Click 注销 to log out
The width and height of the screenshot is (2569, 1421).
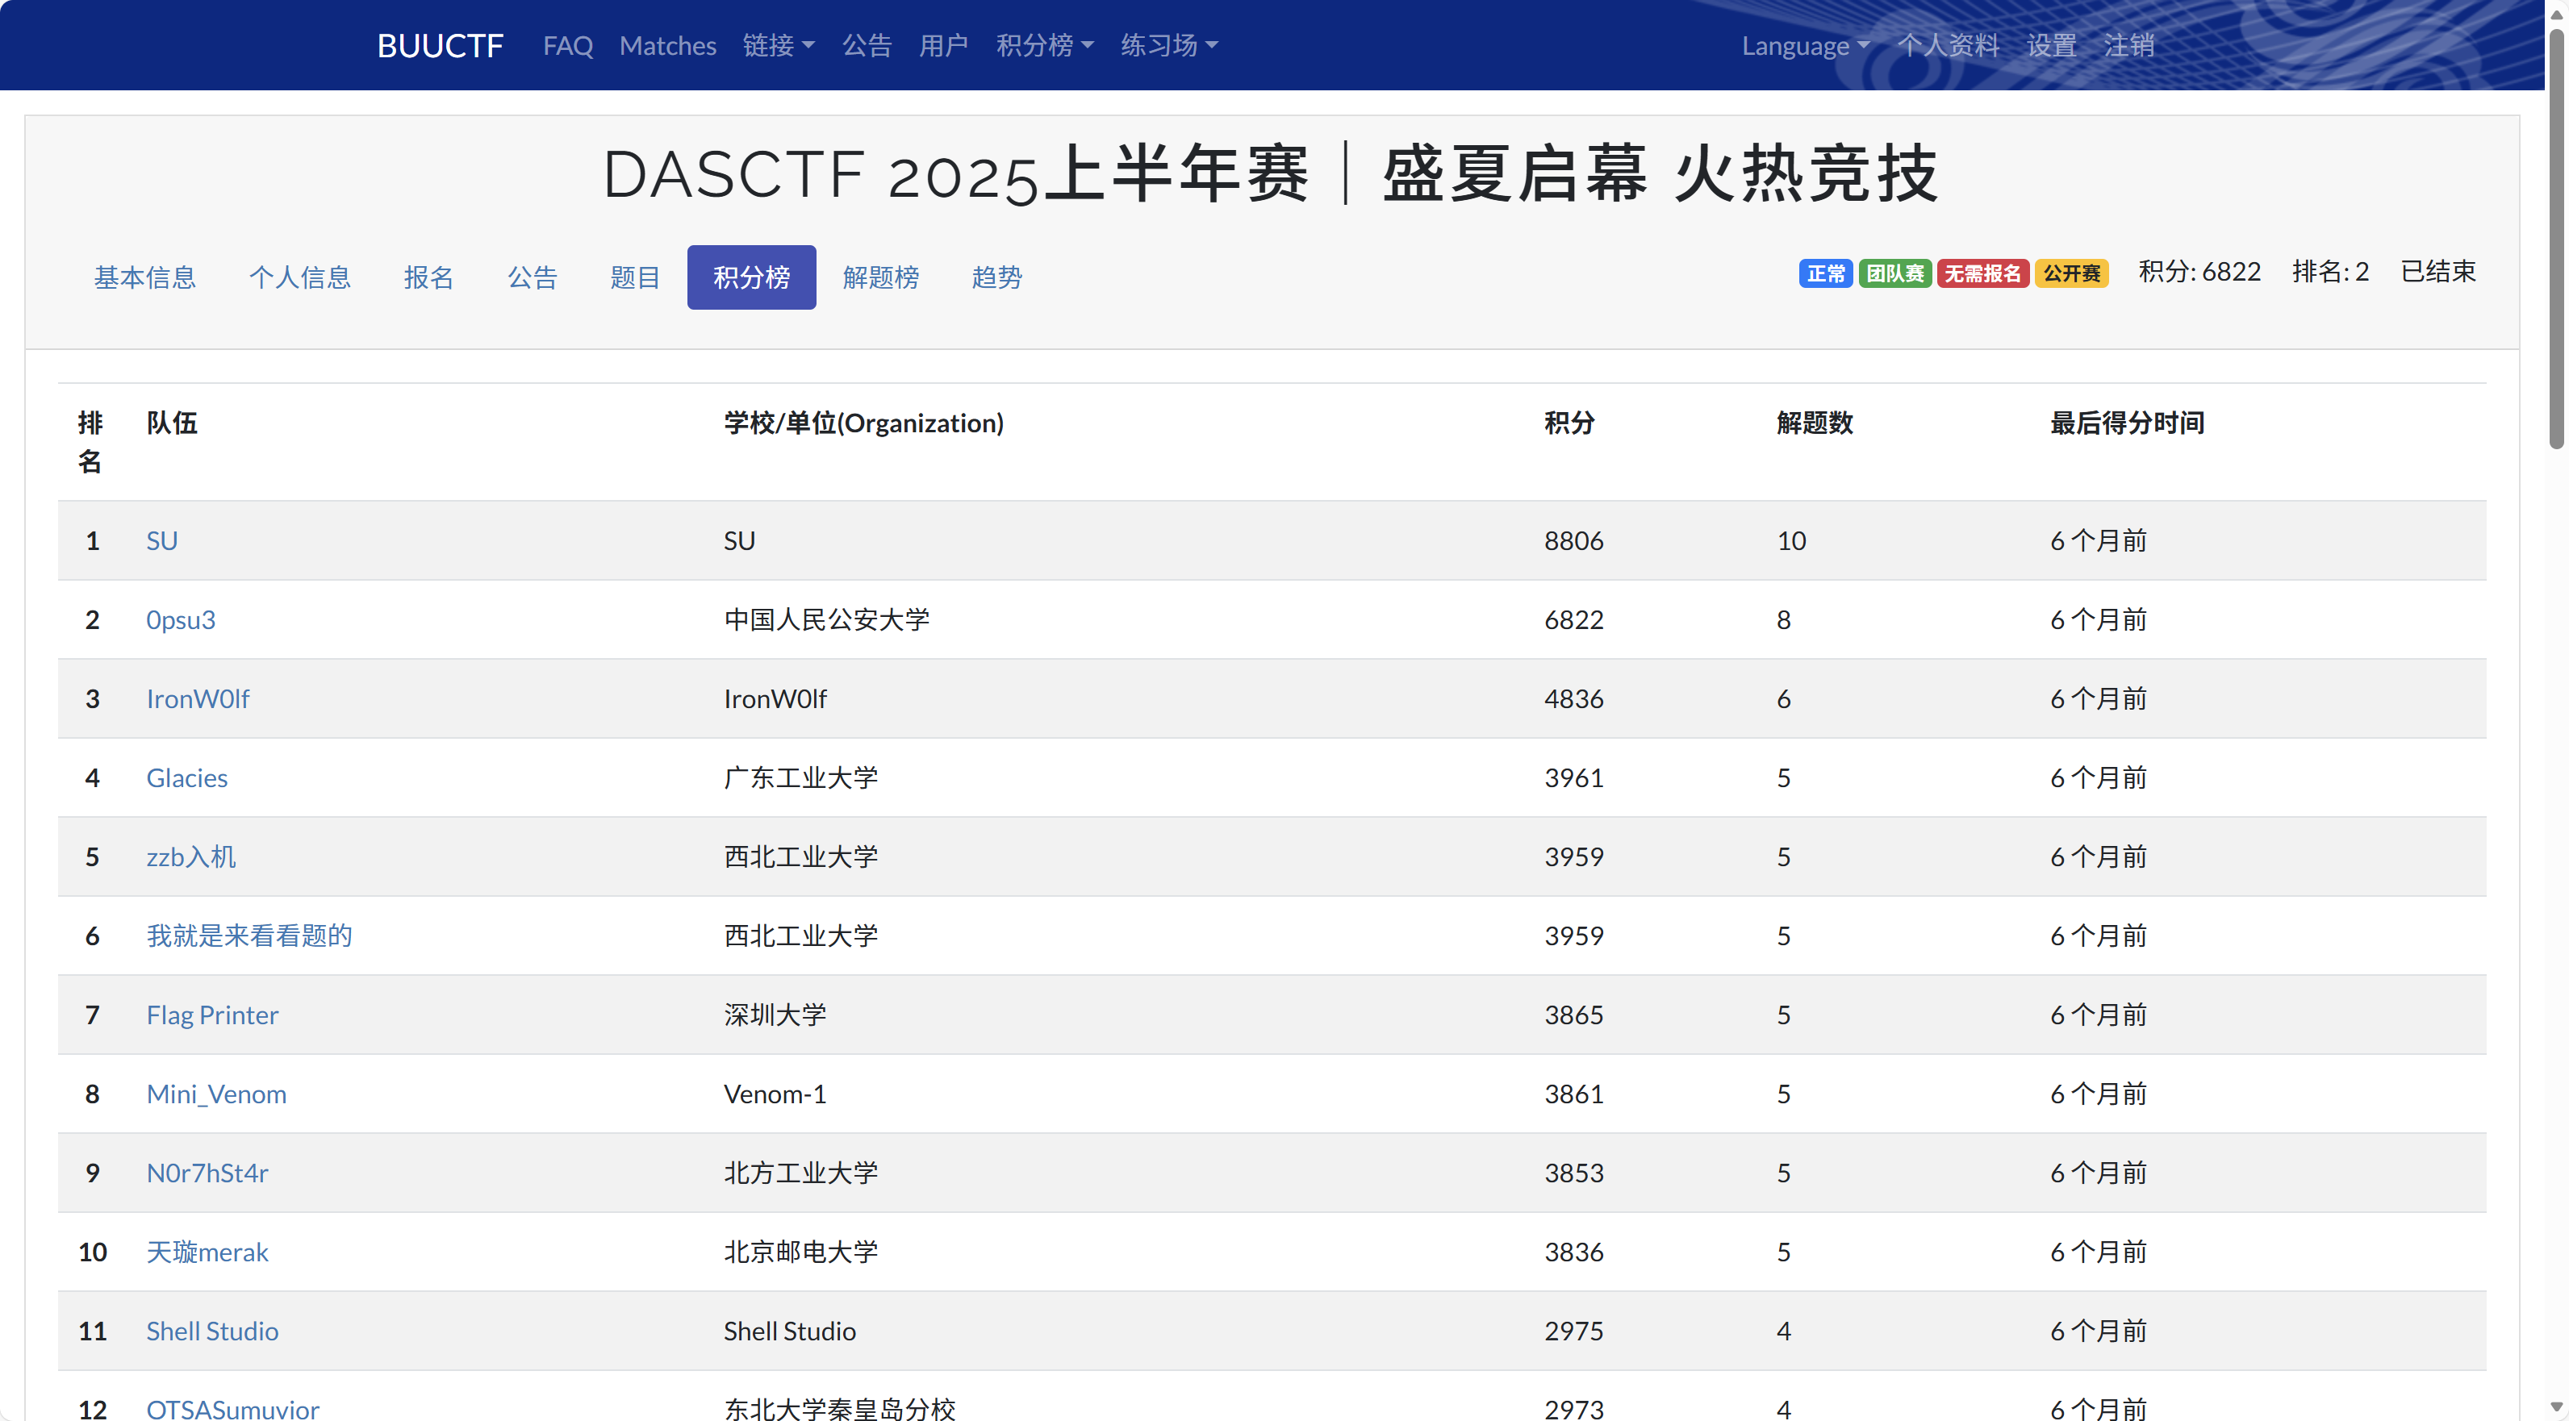click(x=2129, y=45)
